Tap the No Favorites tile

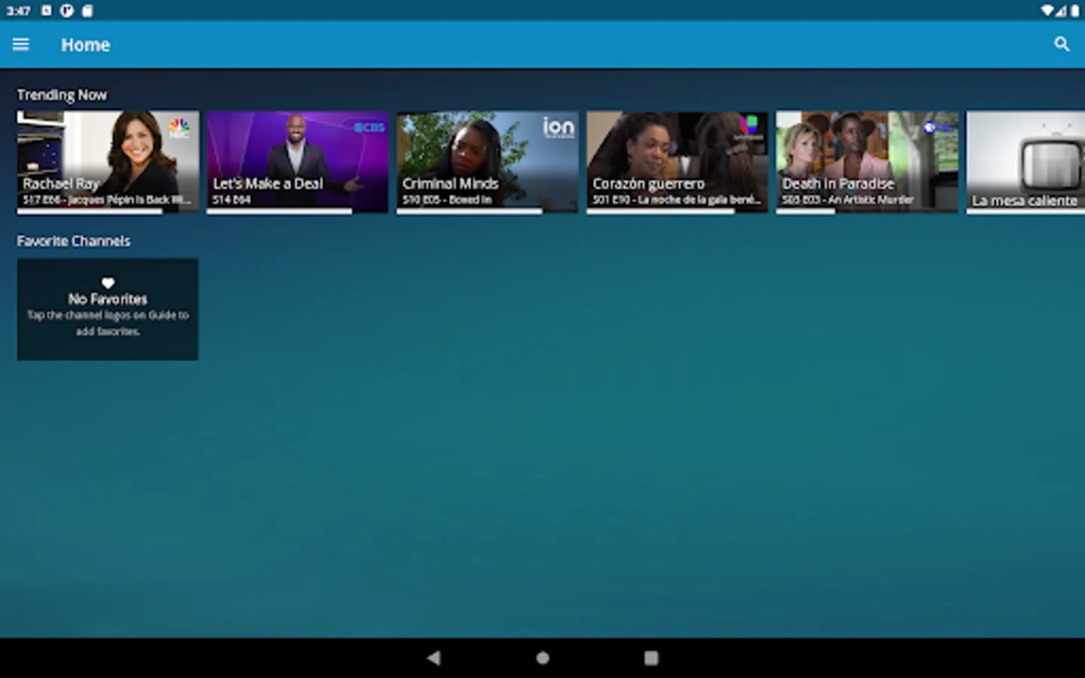[x=108, y=309]
